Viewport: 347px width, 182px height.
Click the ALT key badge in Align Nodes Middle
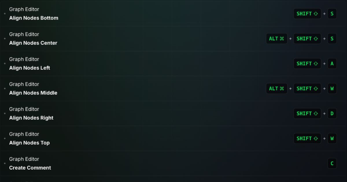pos(277,89)
